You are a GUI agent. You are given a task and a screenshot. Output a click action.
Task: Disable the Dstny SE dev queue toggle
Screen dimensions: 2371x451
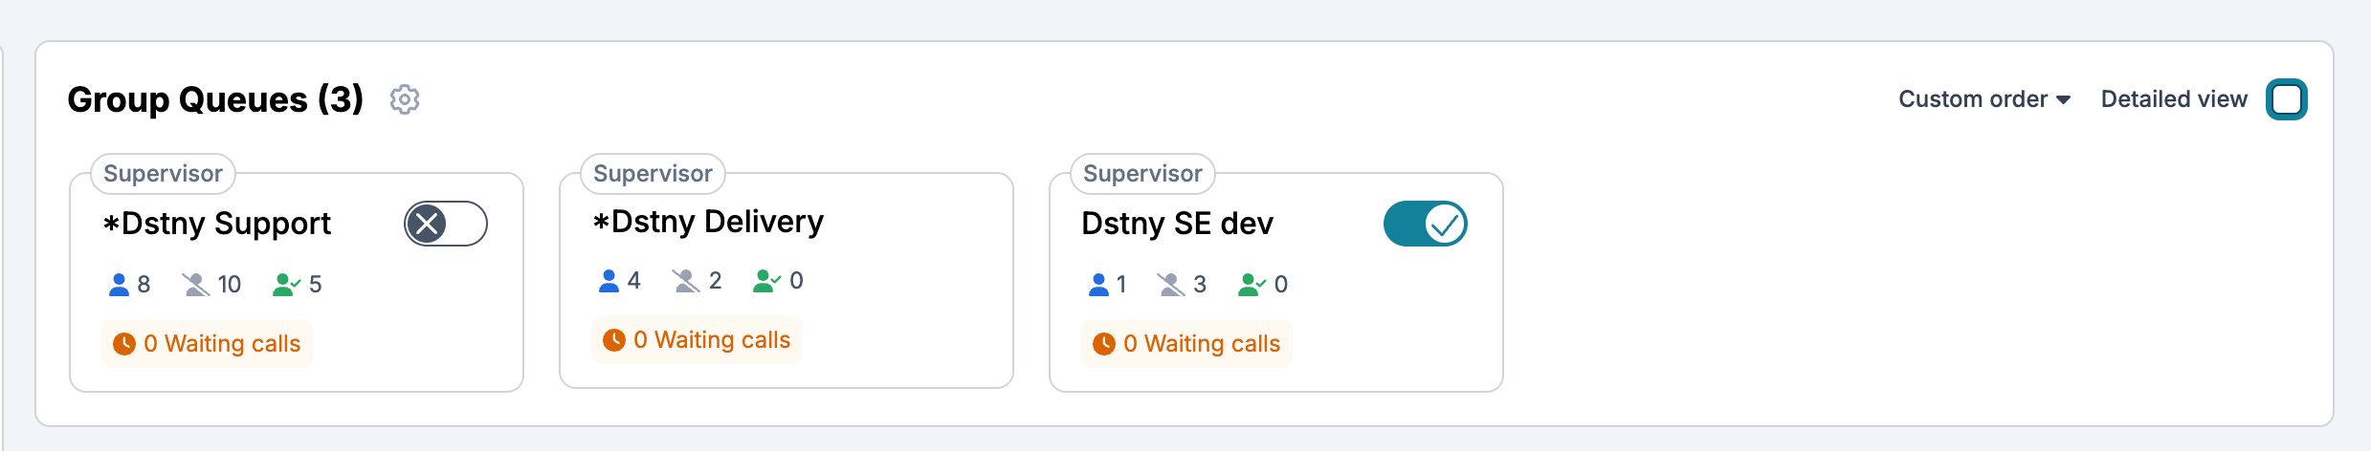[1425, 225]
